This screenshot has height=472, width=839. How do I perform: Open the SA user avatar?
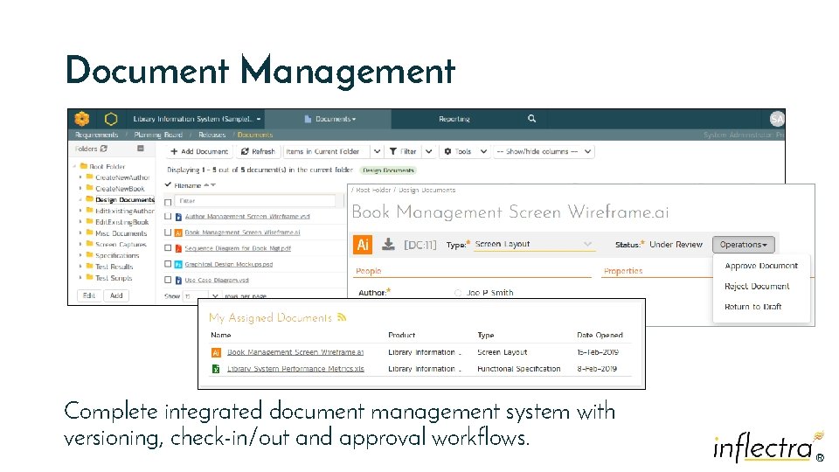(x=777, y=119)
